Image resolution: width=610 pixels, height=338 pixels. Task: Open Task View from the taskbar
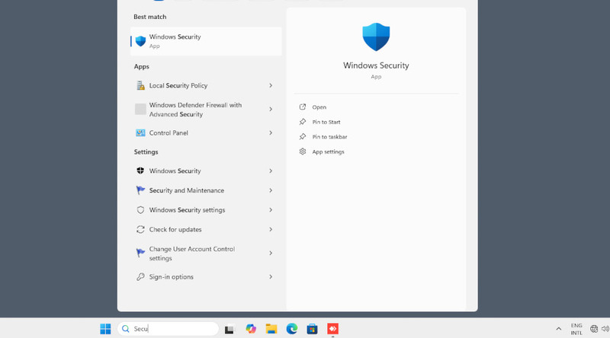click(230, 330)
